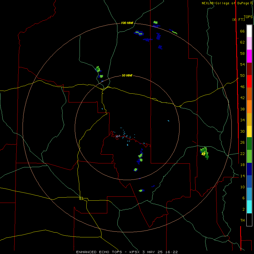Image resolution: width=254 pixels, height=254 pixels.
Task: Click the green echo at the top near the 100 NMI ring
Action: [x=156, y=22]
